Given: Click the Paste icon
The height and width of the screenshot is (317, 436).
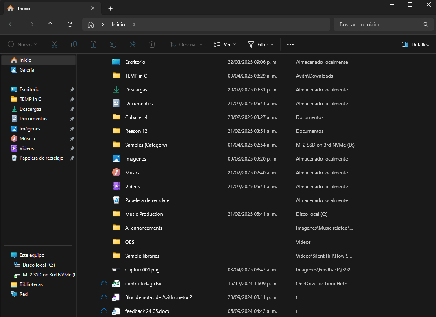Looking at the screenshot, I should coord(93,44).
